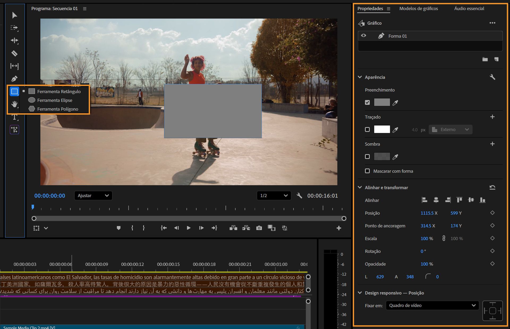This screenshot has width=510, height=329.
Task: Select the Pen tool
Action: [x=14, y=79]
